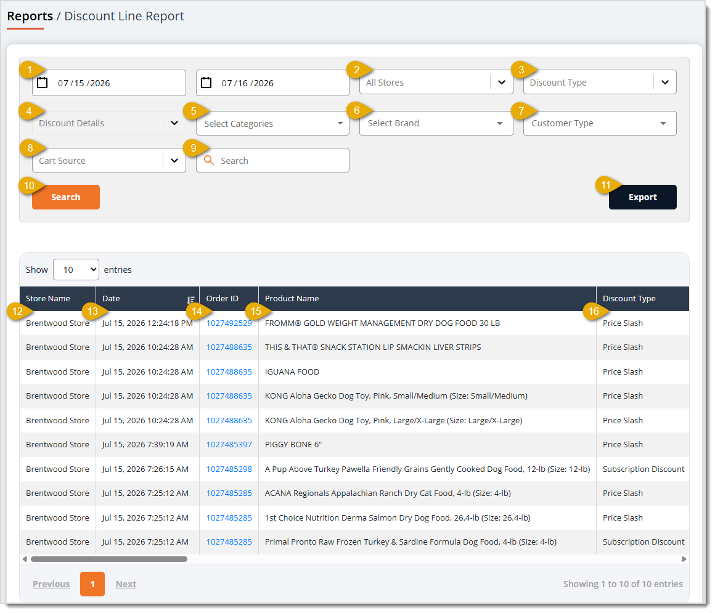Expand the Select Brand dropdown
This screenshot has height=613, width=715.
(x=436, y=123)
